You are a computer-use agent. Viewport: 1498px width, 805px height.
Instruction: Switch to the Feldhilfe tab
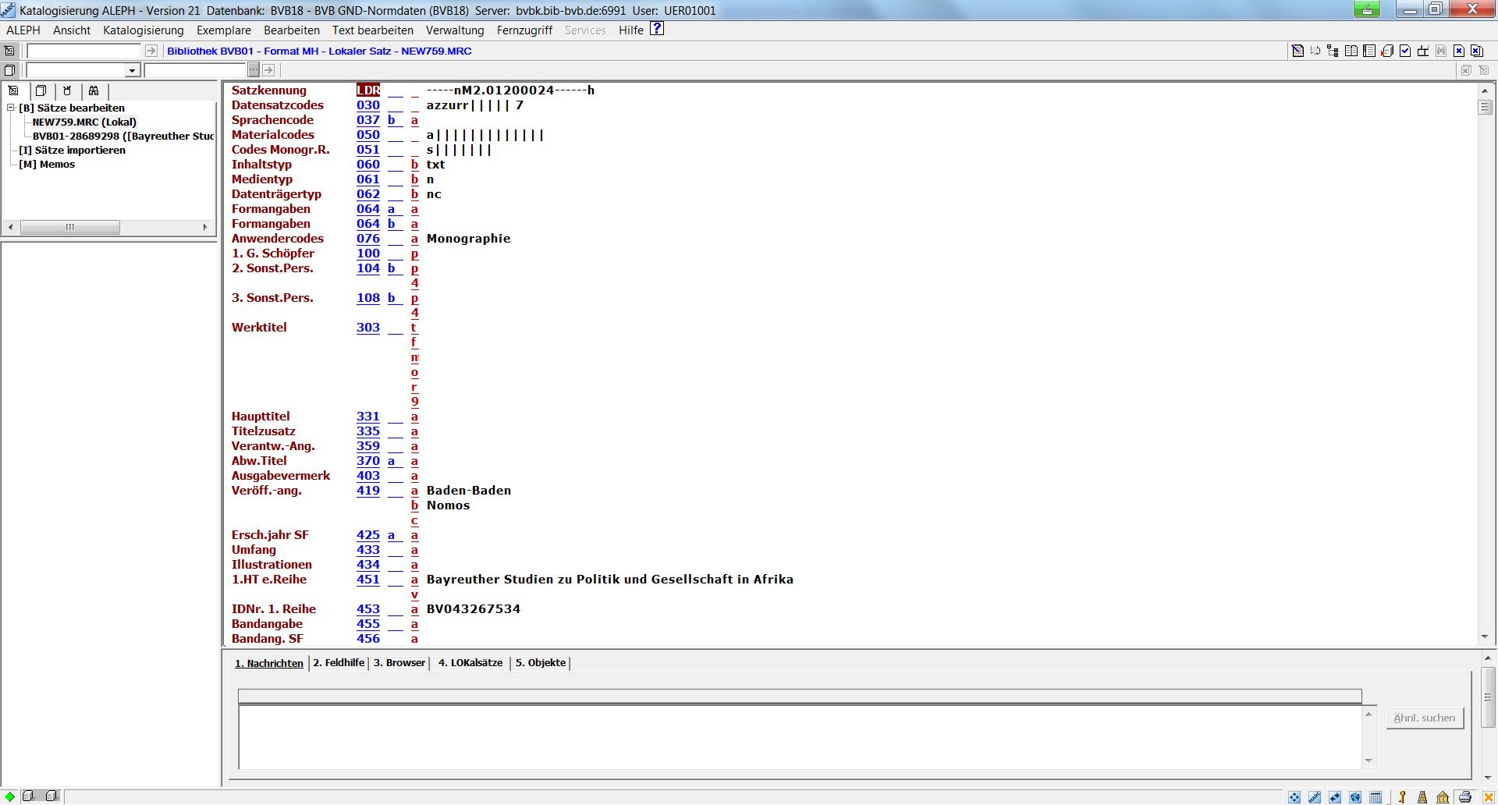339,663
